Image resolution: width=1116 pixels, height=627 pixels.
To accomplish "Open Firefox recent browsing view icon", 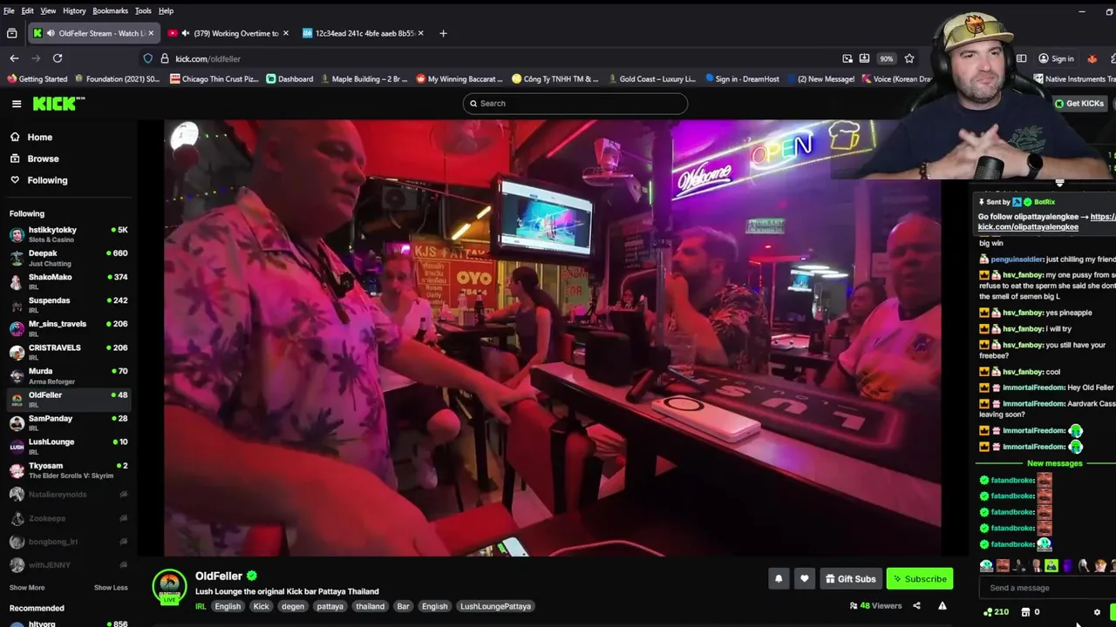I will [x=11, y=33].
